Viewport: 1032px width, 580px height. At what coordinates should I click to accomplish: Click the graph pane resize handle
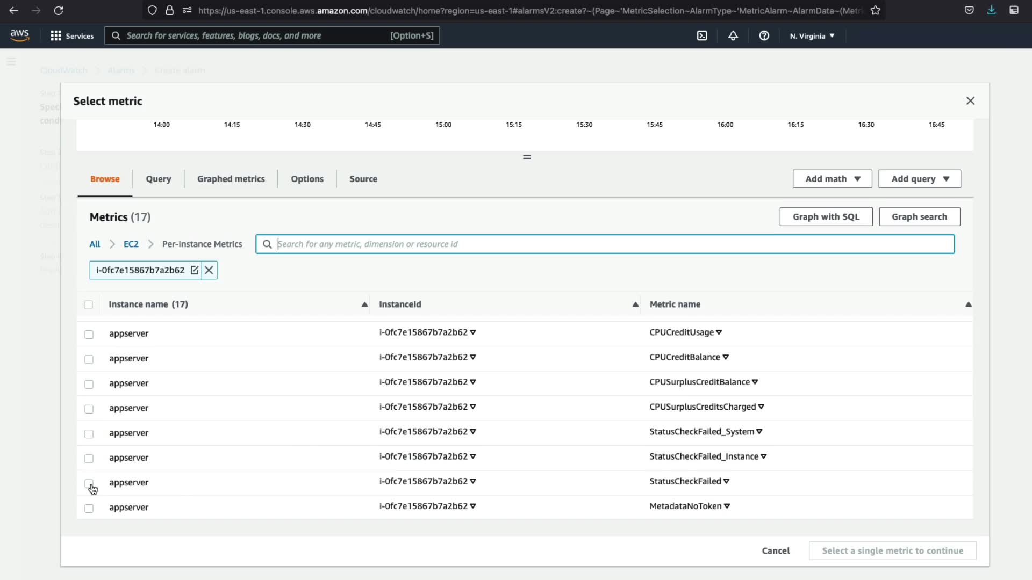[527, 157]
